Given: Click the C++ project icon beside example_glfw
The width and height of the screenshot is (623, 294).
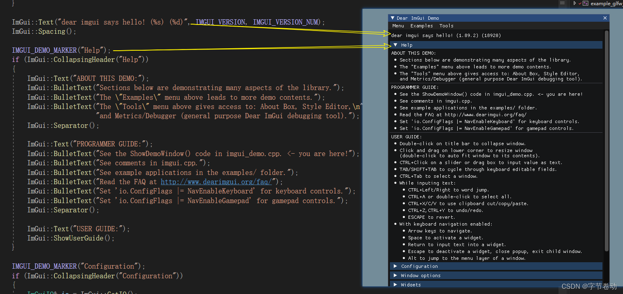Looking at the screenshot, I should pos(585,3).
